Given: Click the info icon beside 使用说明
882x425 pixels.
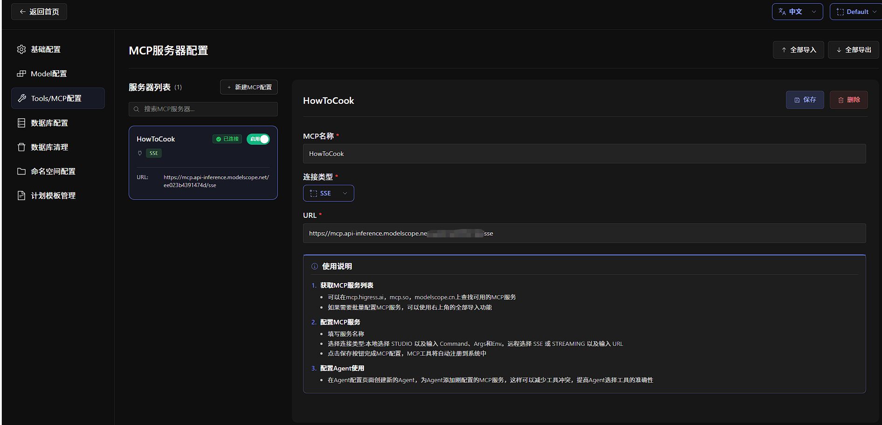Looking at the screenshot, I should [315, 266].
